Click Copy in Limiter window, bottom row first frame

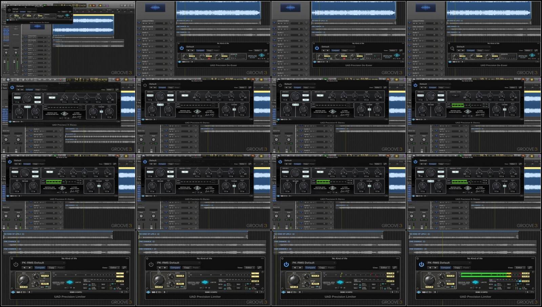(x=51, y=268)
